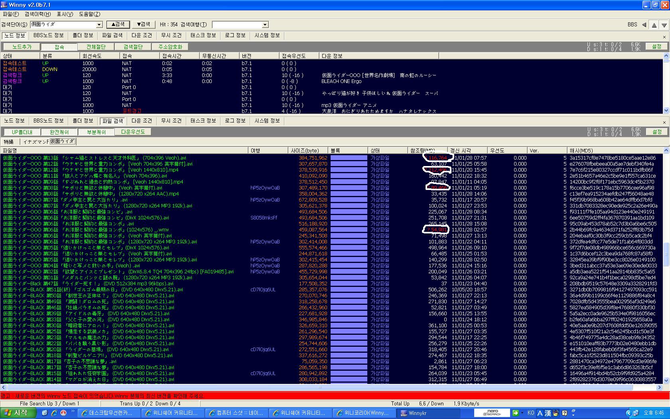The width and height of the screenshot is (670, 419).
Task: Click the 전체절단 disconnect all button
Action: click(x=96, y=47)
